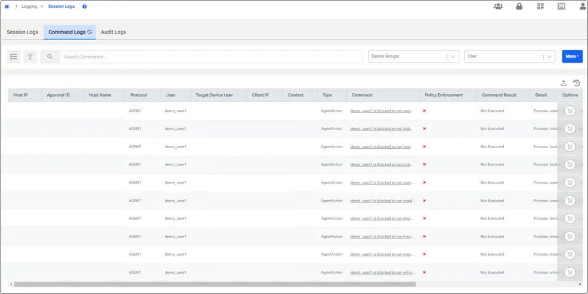Viewport: 588px width, 294px height.
Task: Click 'Process: devi...' detail cell
Action: [546, 218]
